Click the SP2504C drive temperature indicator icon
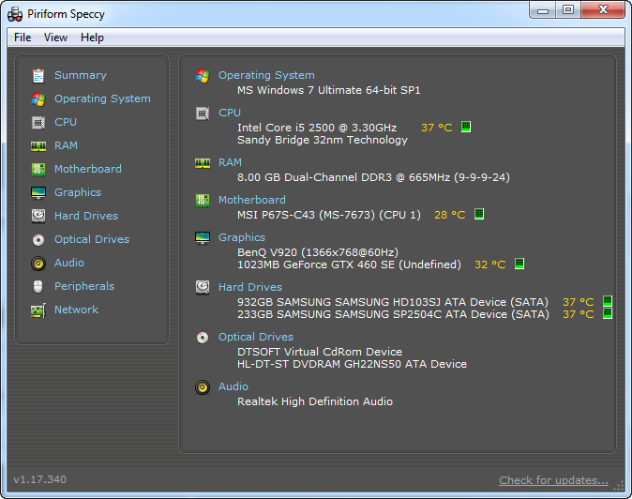 click(608, 313)
